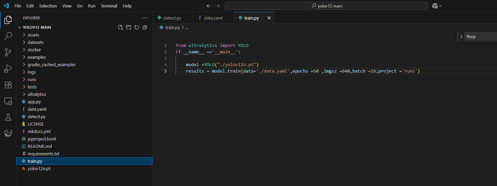Click the Python icon on detect.py tab
497x186 pixels.
pyautogui.click(x=159, y=18)
